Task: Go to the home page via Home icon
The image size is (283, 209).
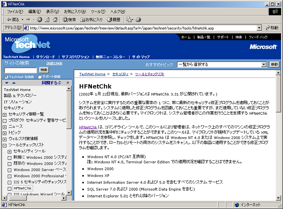Action: [x=55, y=20]
